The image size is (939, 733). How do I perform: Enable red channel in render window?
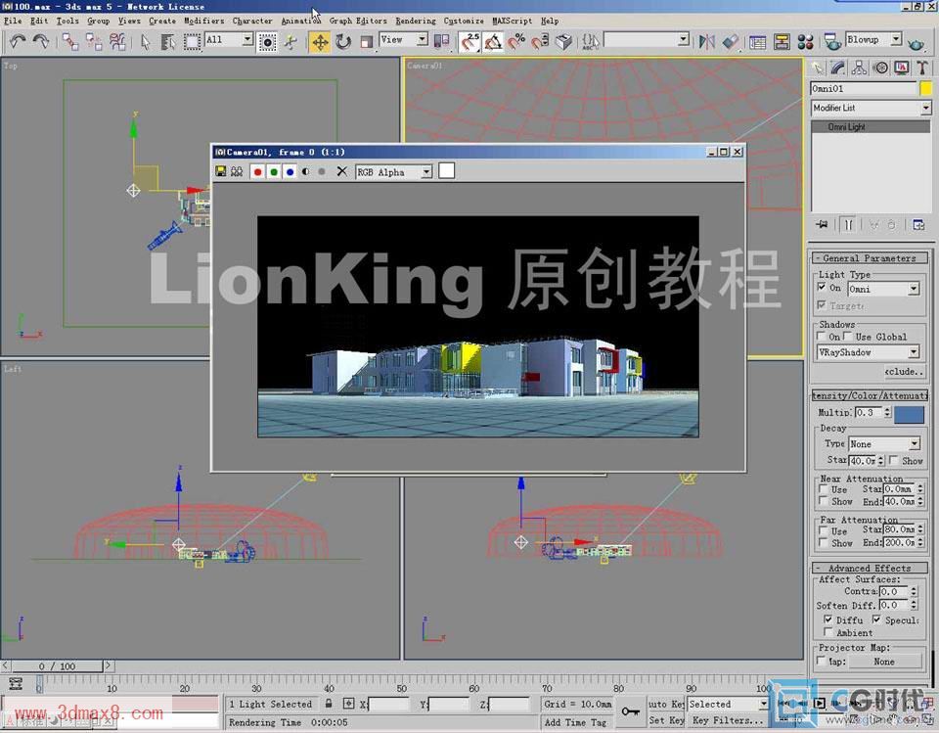(257, 171)
